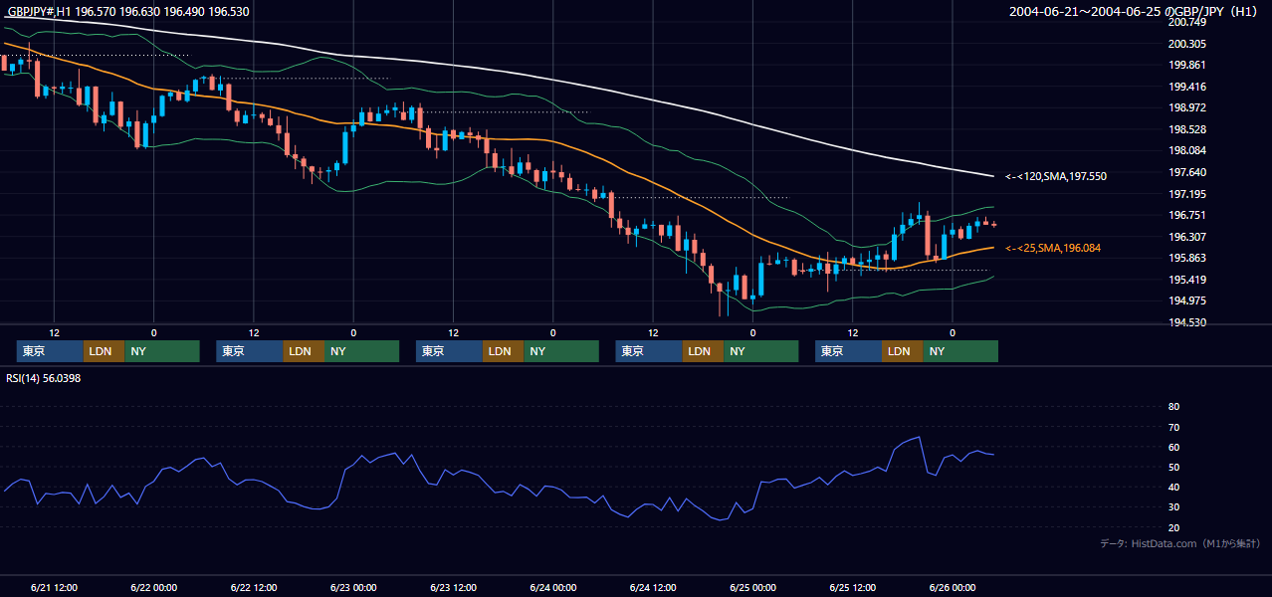
Task: Select the 120 SMA label reading 197.550
Action: [1056, 176]
